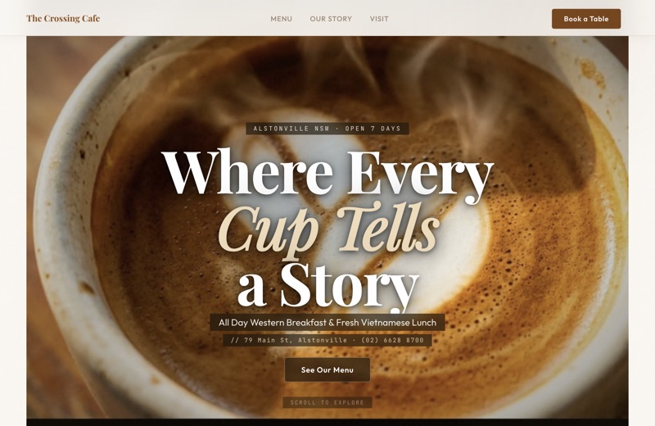
Task: Click the Alstonville NSW Open 7 Days badge
Action: (x=327, y=129)
